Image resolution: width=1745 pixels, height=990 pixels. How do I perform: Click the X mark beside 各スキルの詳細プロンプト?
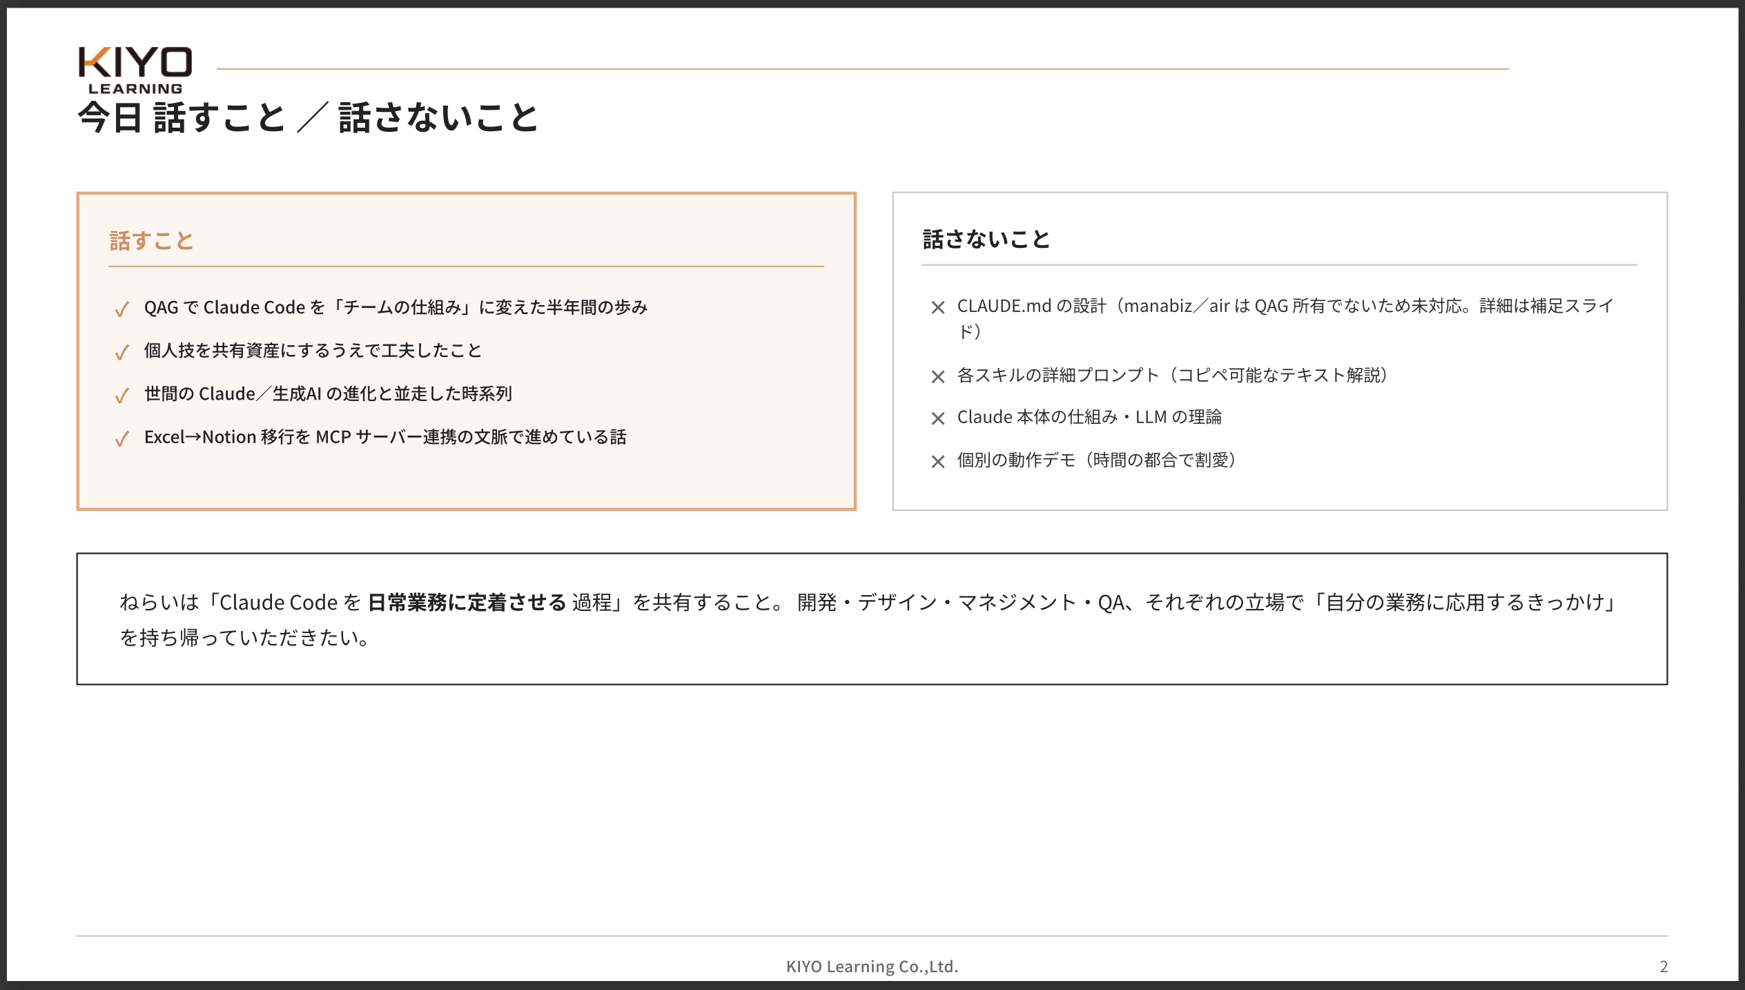937,376
